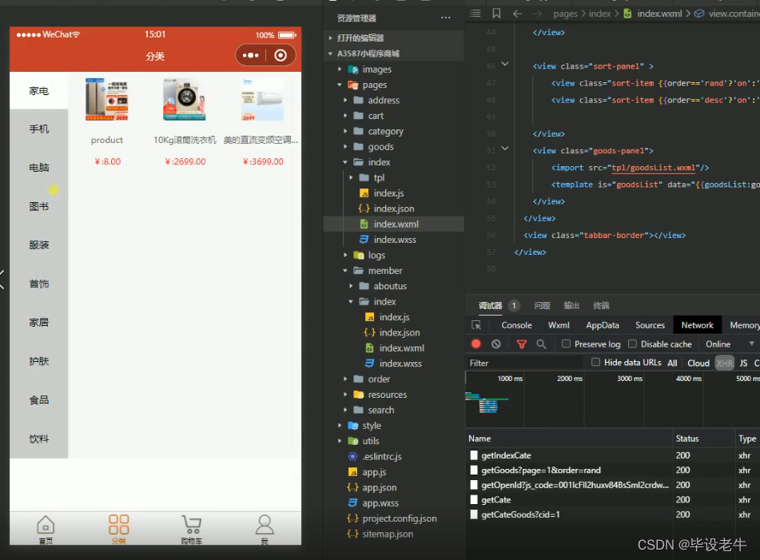This screenshot has width=760, height=560.
Task: Check the getIndexCate request row checkbox
Action: click(474, 455)
